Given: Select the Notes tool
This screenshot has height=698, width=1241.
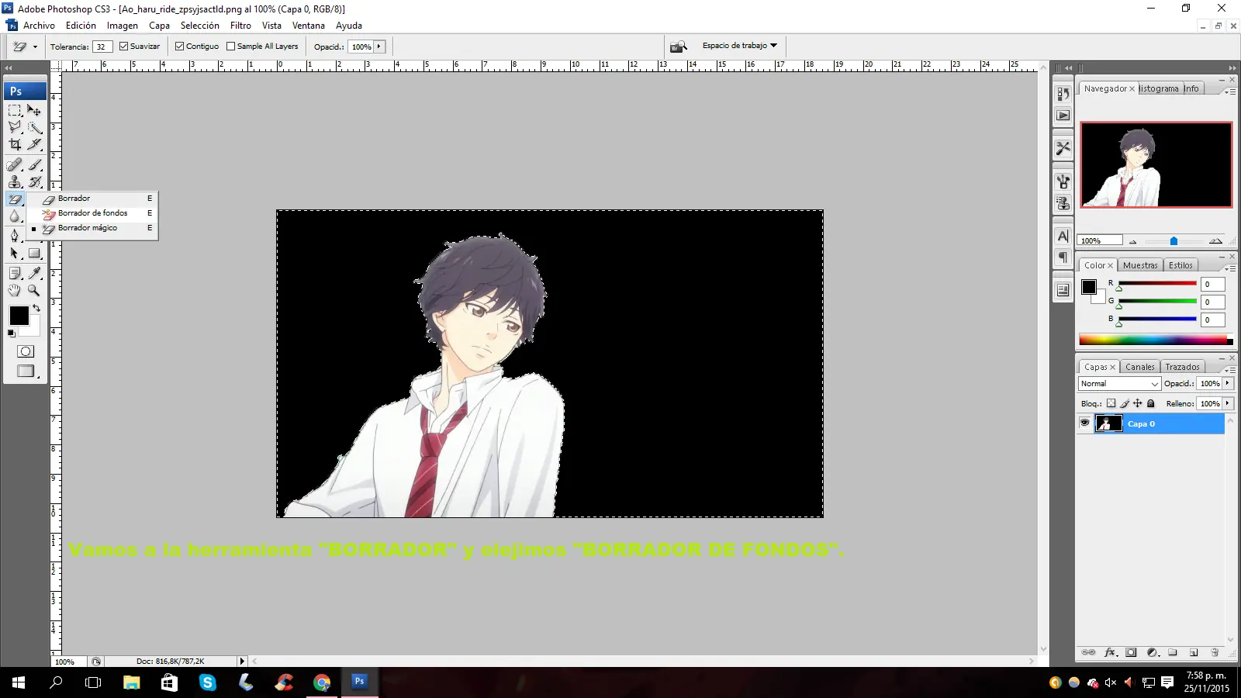Looking at the screenshot, I should point(15,273).
